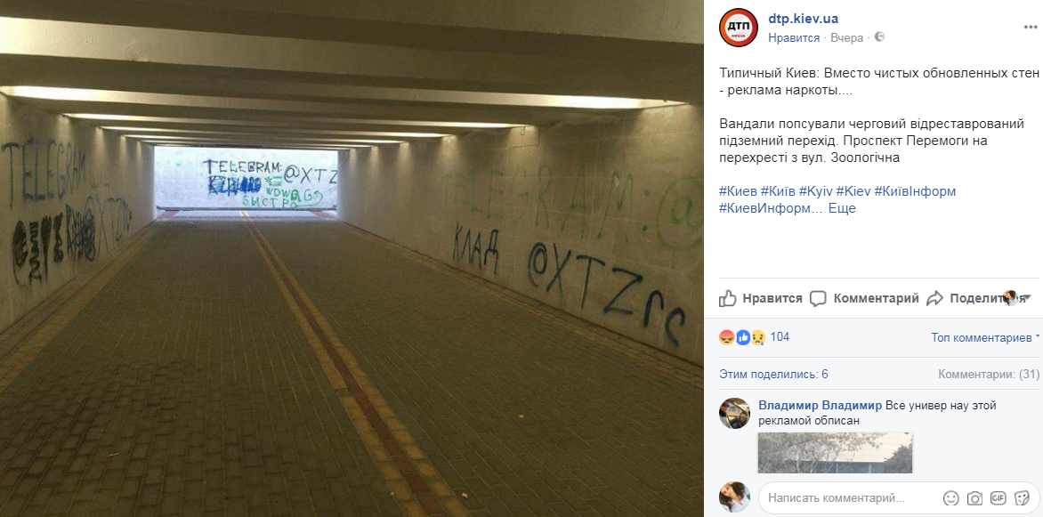Image resolution: width=1043 pixels, height=517 pixels.
Task: Click the Нравится page like link
Action: coord(794,38)
